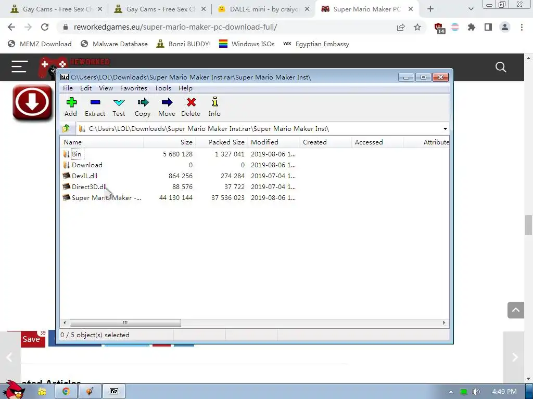Open the website hamburger menu
The height and width of the screenshot is (399, 533).
tap(19, 66)
